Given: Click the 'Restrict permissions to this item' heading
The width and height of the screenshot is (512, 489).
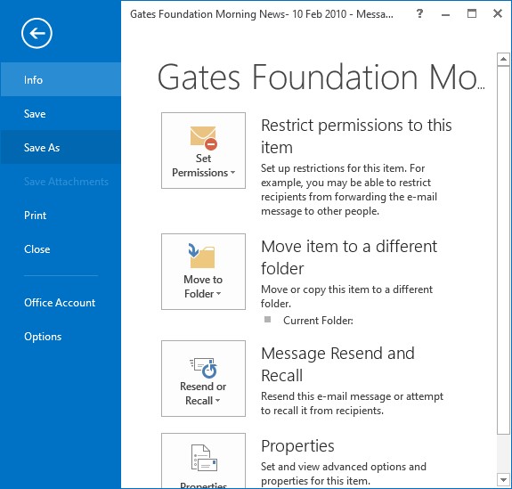Looking at the screenshot, I should [x=356, y=136].
